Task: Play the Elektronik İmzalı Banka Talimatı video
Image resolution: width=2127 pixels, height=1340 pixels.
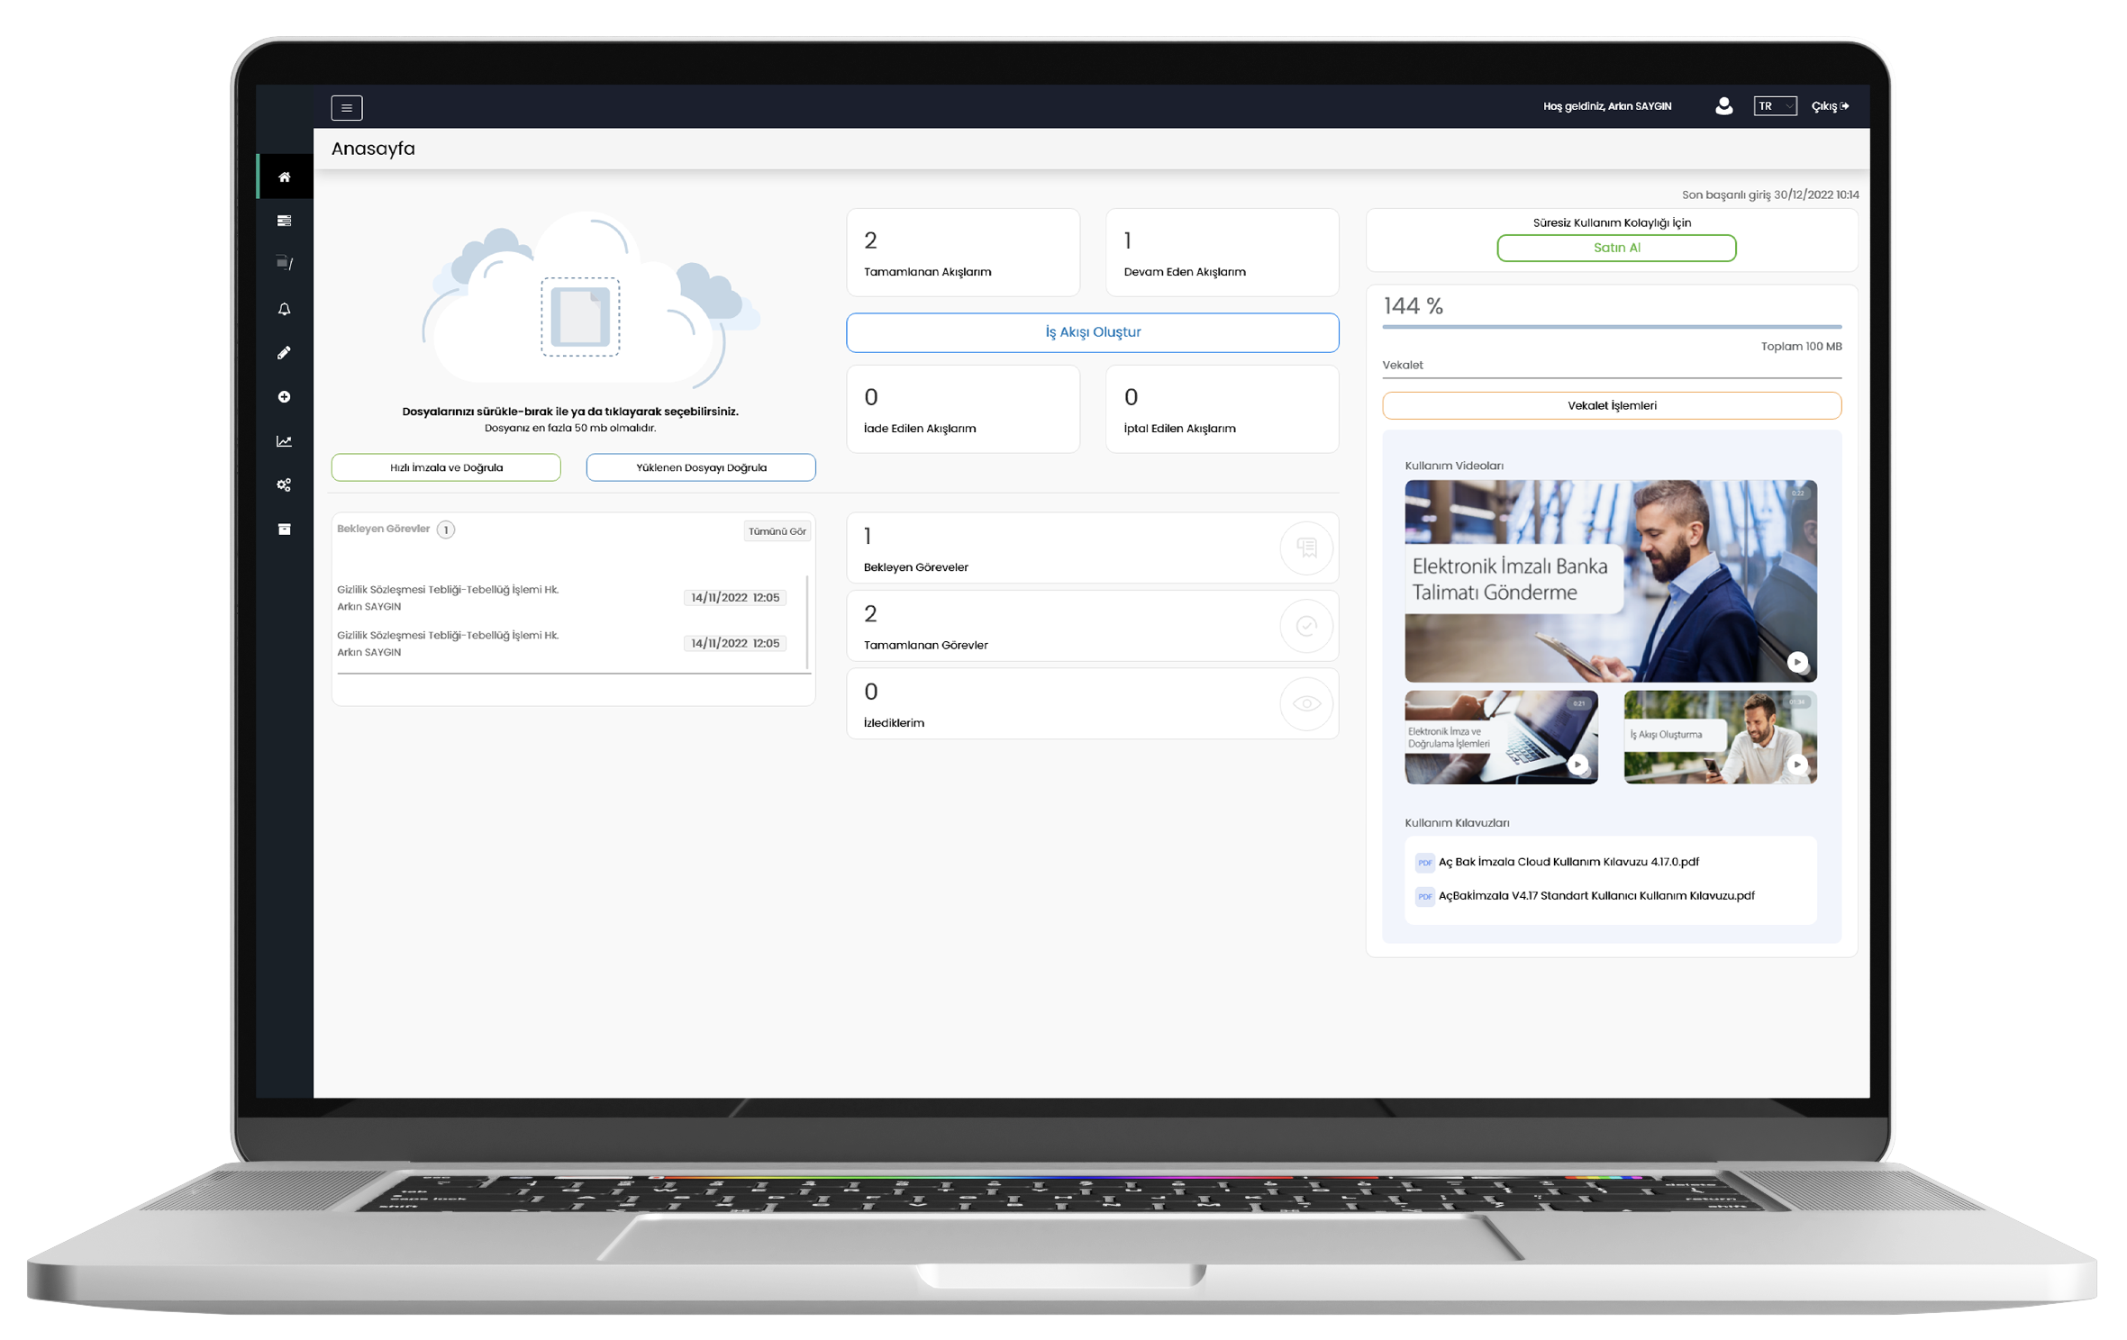Action: [x=1795, y=662]
